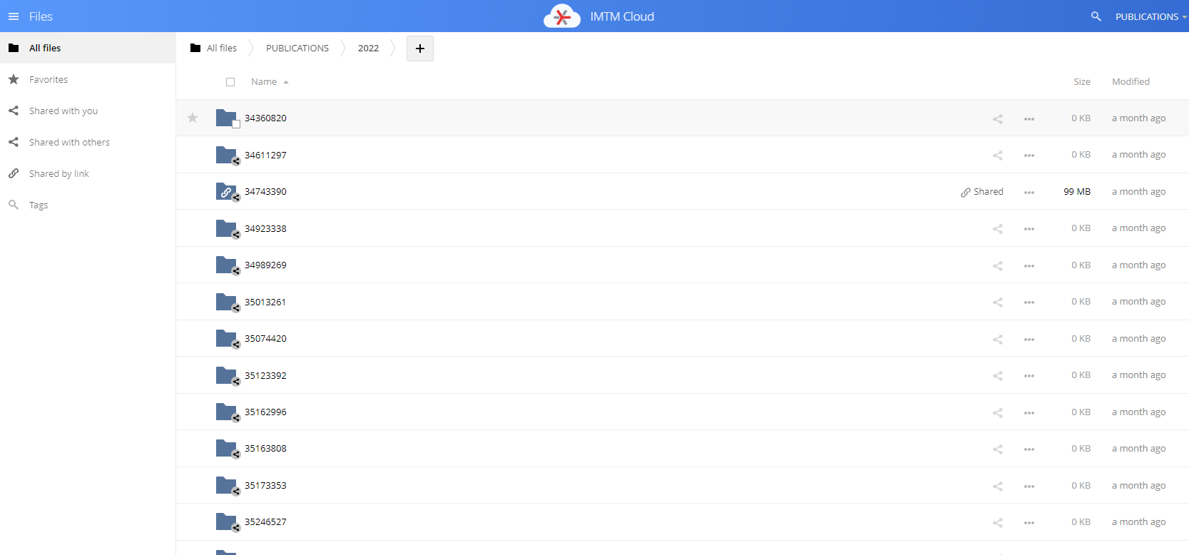This screenshot has height=555, width=1189.
Task: Open folder 34743390 by name
Action: (265, 192)
